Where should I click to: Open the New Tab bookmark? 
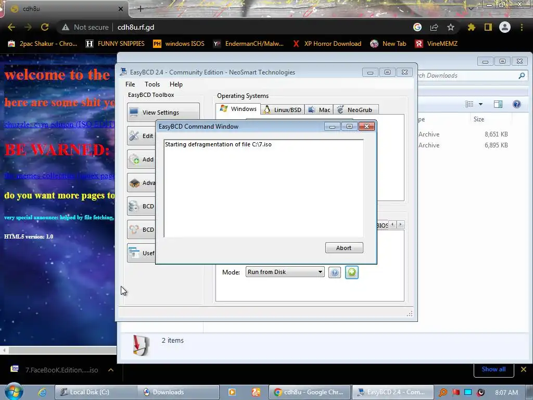point(388,44)
